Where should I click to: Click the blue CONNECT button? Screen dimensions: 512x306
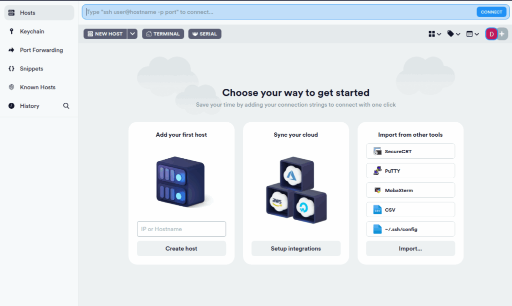(x=491, y=12)
